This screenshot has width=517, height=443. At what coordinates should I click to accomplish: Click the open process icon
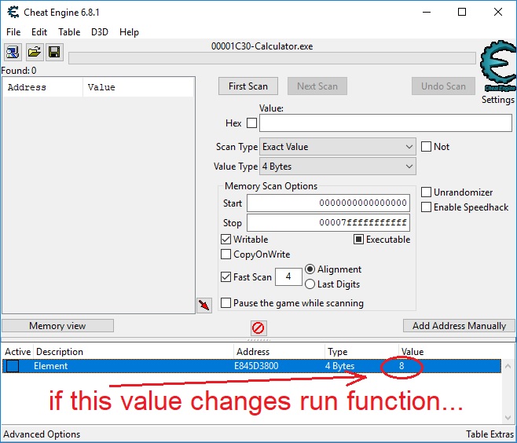tap(13, 53)
